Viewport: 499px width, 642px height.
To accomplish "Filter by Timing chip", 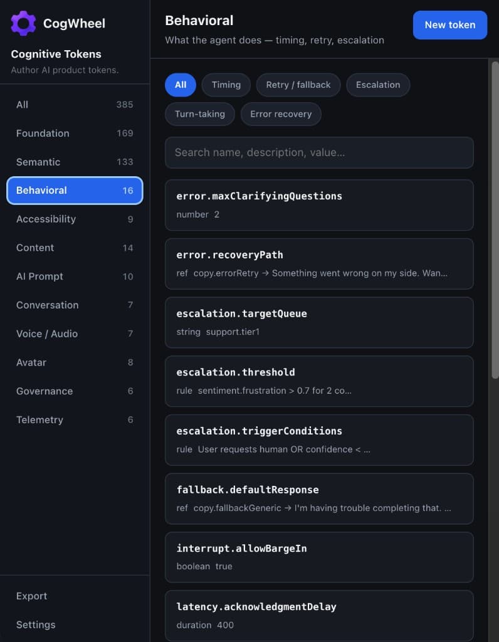I will [226, 85].
